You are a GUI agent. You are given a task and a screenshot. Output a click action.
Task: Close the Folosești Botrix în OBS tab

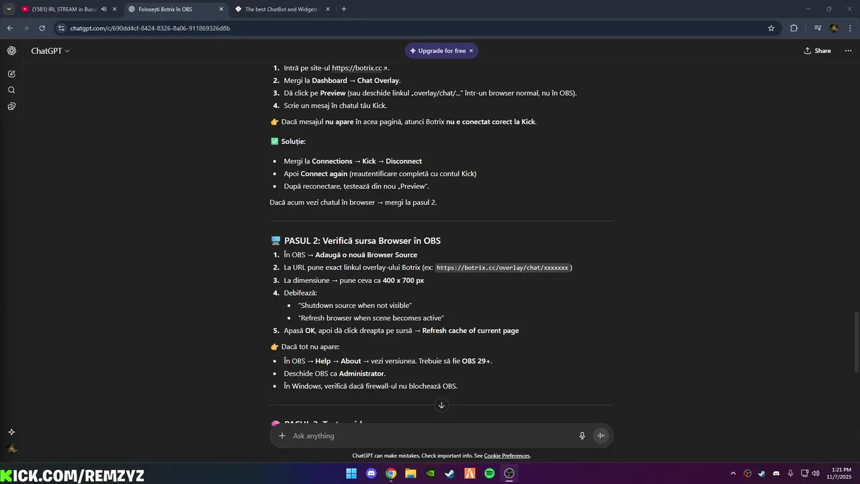click(x=222, y=9)
